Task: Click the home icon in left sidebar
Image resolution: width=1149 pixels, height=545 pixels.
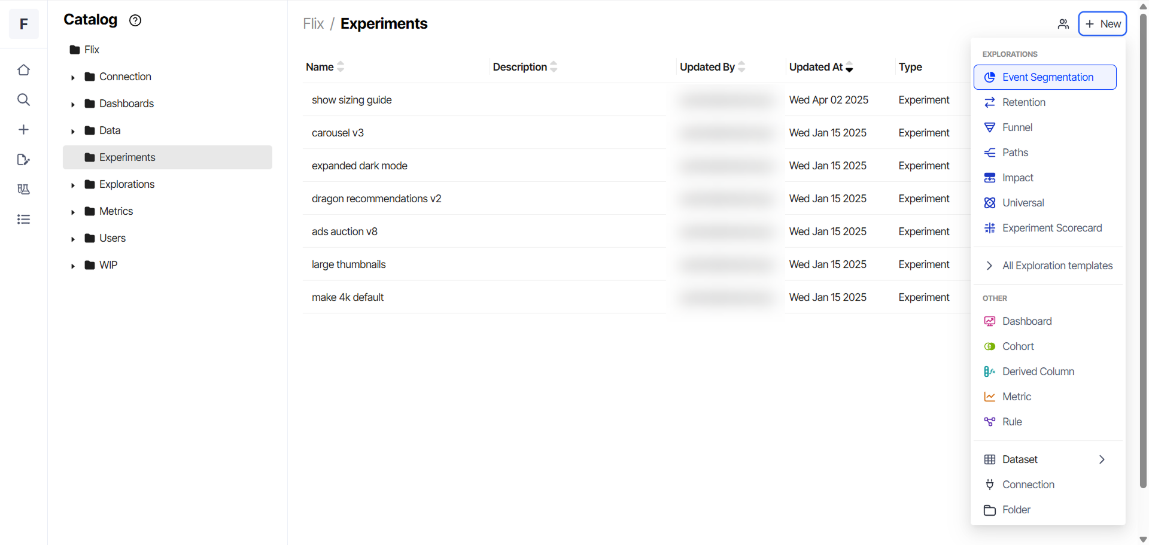Action: click(23, 70)
